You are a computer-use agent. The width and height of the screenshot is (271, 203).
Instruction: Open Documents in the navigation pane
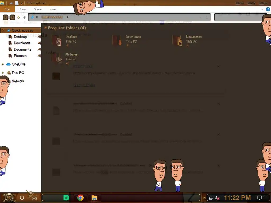pos(22,49)
